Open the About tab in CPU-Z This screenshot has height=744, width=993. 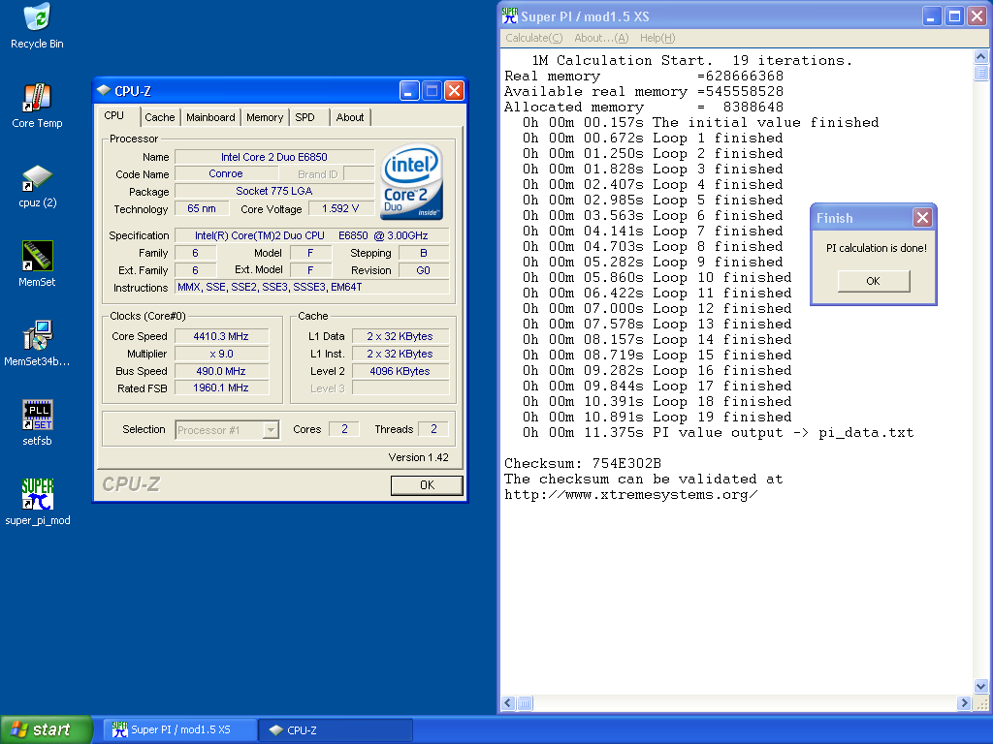tap(349, 117)
